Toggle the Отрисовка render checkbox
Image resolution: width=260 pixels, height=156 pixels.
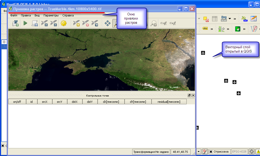211,152
